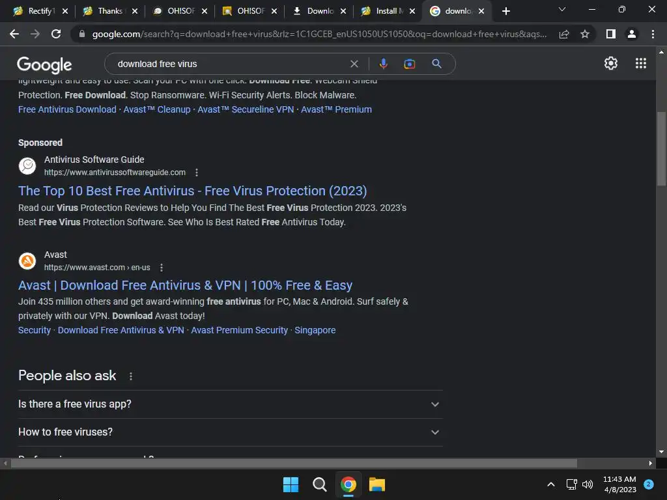Expand "Is there a free virus app?"
Image resolution: width=667 pixels, height=500 pixels.
click(230, 404)
